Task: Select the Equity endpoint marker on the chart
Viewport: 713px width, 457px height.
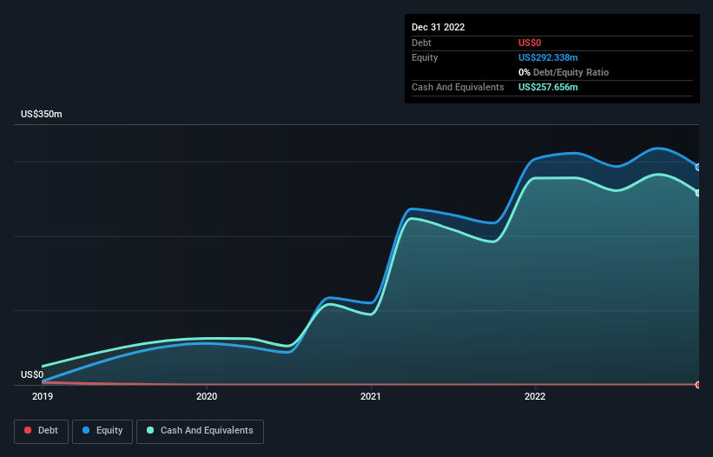Action: click(x=699, y=168)
